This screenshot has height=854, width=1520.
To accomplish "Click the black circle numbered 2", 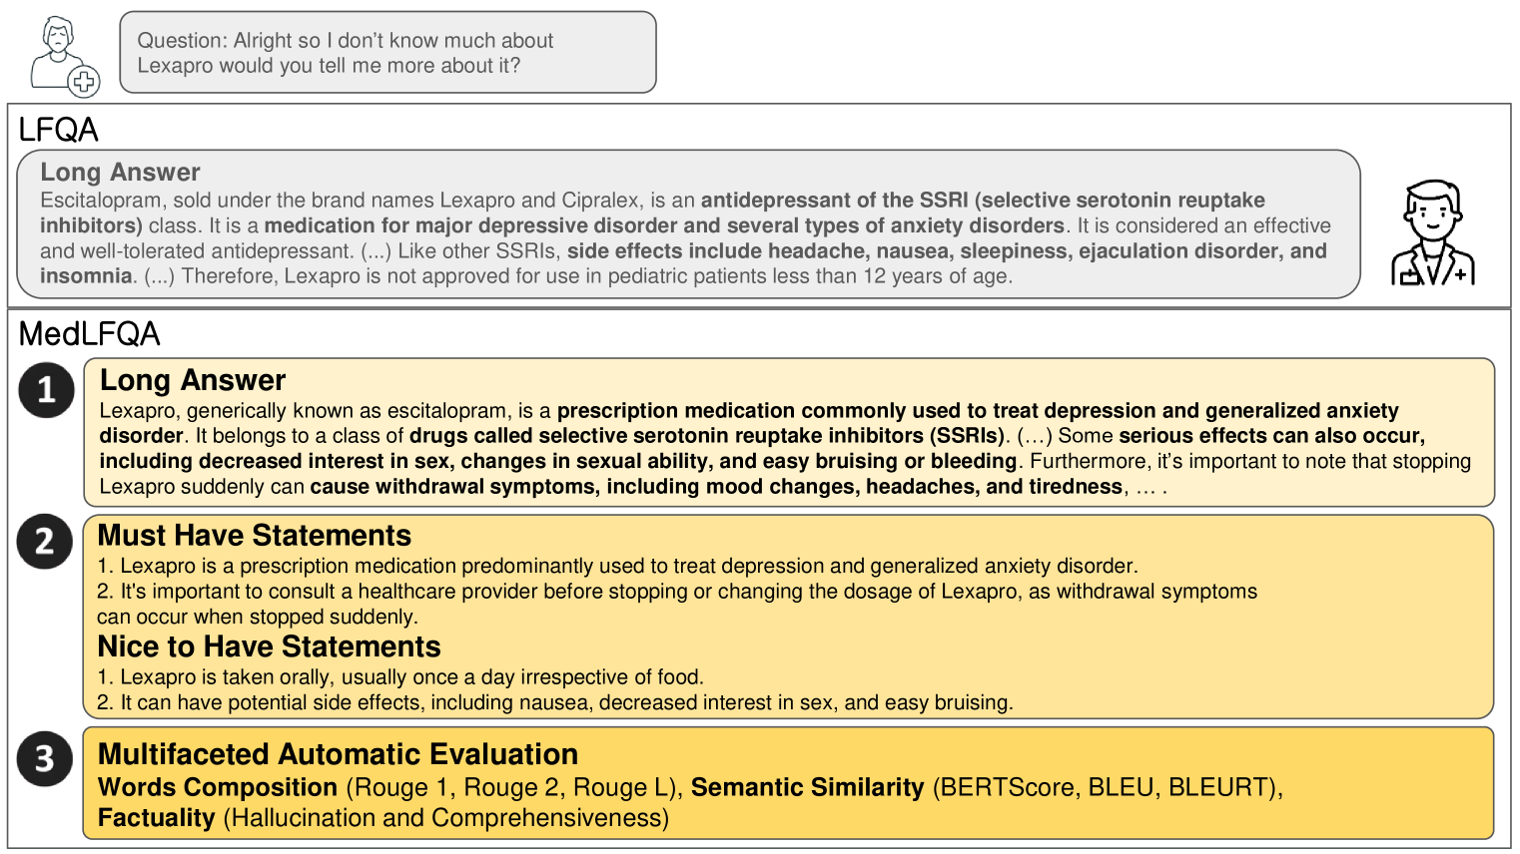I will point(45,542).
